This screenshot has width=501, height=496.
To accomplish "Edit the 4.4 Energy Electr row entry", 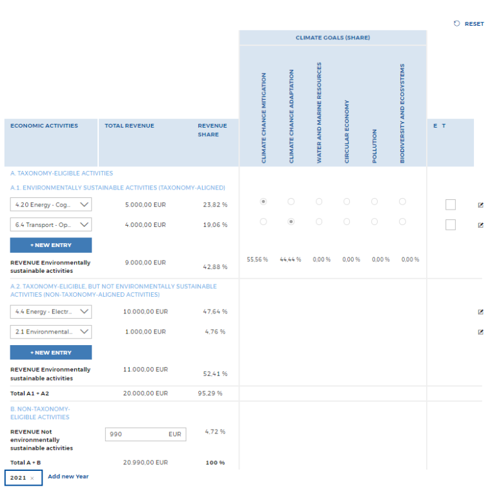I will coord(480,312).
